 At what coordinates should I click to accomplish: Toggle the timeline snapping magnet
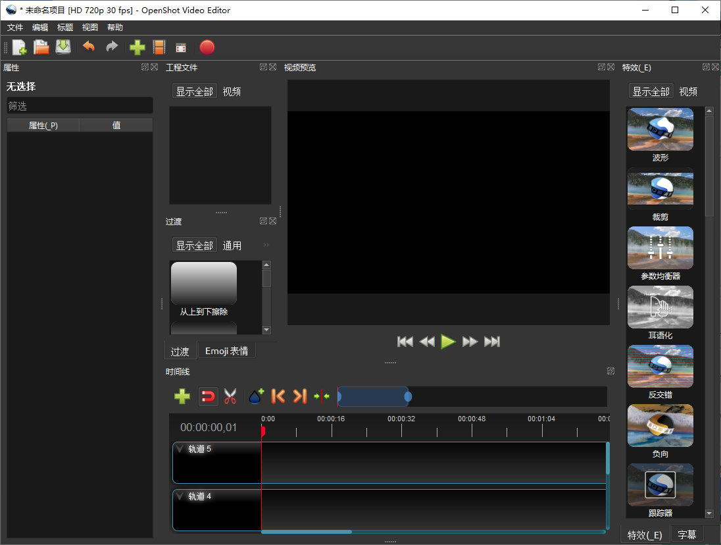pos(208,396)
